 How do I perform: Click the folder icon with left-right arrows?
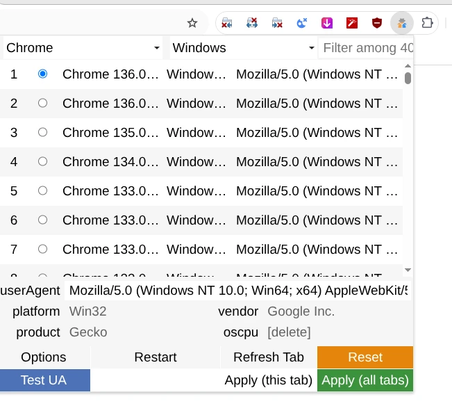click(252, 23)
